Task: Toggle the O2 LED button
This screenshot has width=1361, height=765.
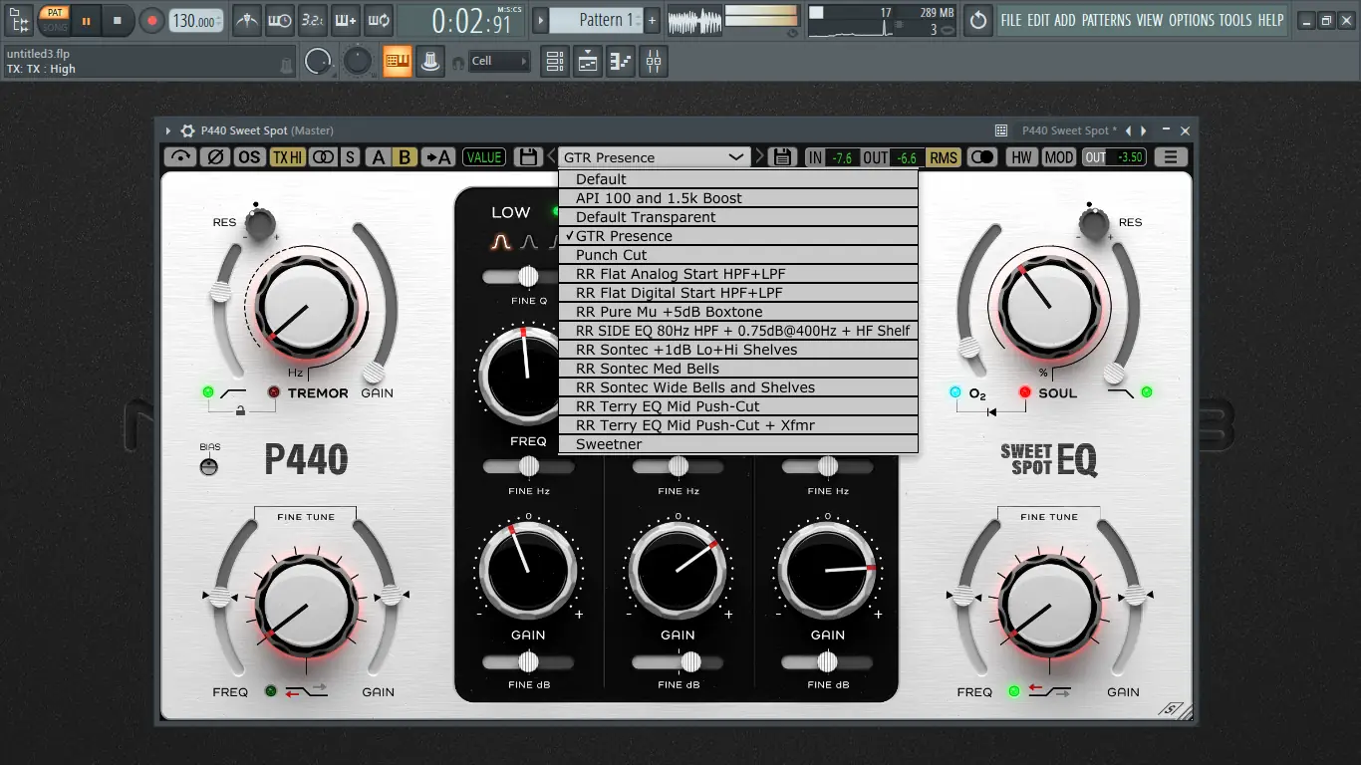Action: (x=955, y=392)
